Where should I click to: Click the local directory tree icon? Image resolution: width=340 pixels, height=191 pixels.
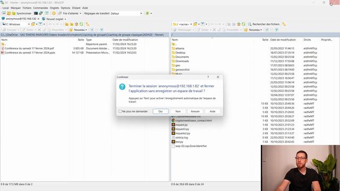(x=88, y=24)
